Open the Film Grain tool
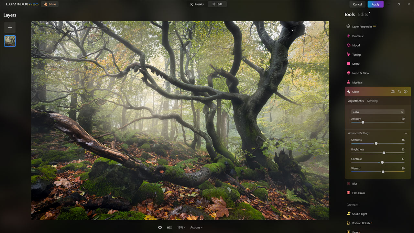 click(x=358, y=193)
